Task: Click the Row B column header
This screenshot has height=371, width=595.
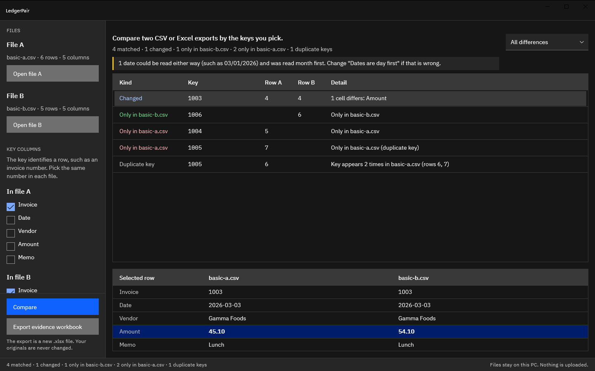Action: tap(306, 82)
